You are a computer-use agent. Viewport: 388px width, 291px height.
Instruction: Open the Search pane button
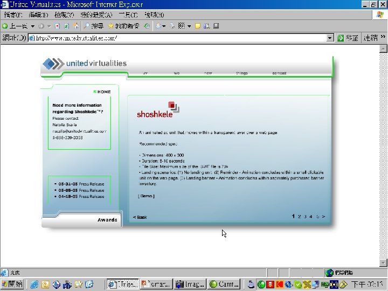tap(94, 26)
